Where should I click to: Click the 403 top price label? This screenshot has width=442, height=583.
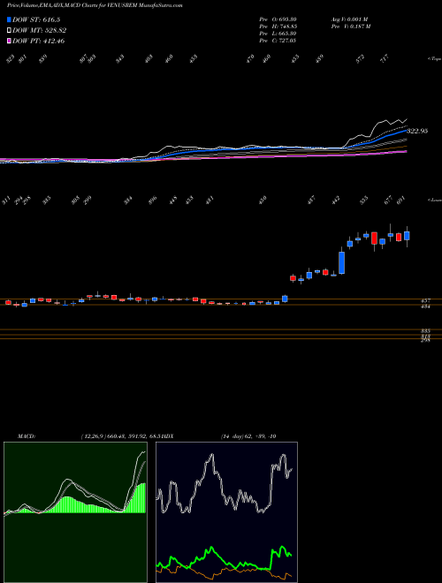(149, 58)
